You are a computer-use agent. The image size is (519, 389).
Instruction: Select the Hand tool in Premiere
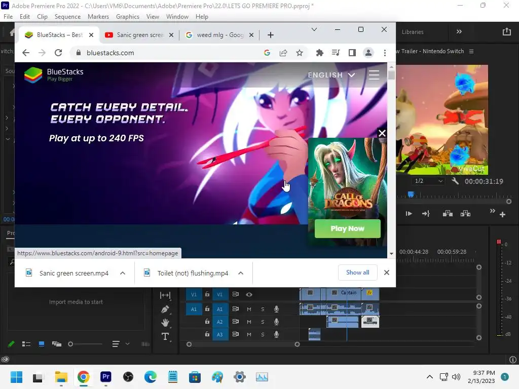165,323
